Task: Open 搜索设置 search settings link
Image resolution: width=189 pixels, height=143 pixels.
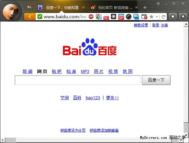Action: (x=141, y=25)
